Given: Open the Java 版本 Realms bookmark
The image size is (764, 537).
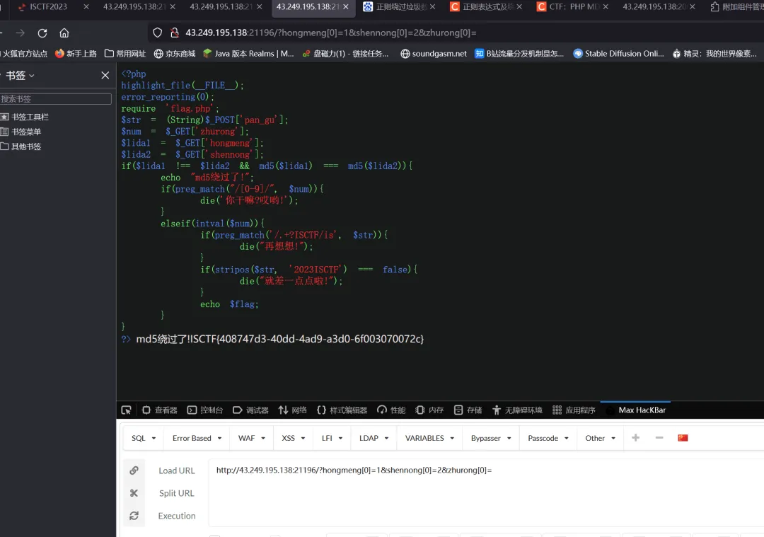Looking at the screenshot, I should [x=248, y=54].
